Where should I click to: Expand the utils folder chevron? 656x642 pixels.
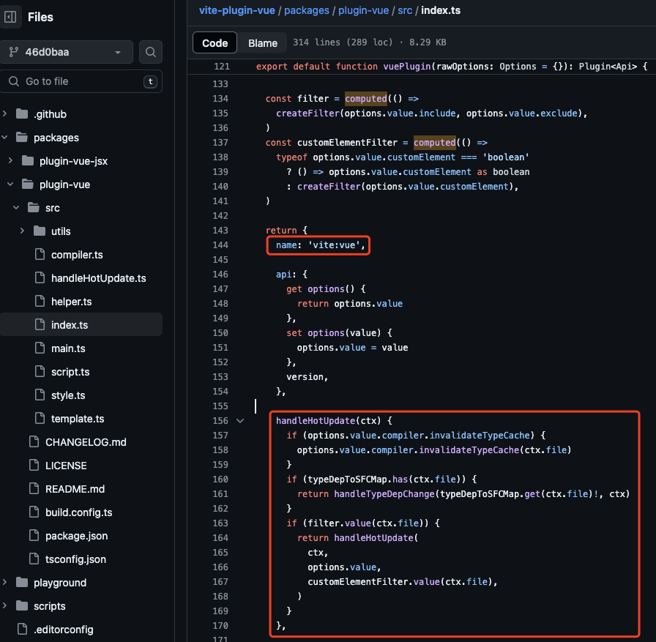tap(22, 231)
